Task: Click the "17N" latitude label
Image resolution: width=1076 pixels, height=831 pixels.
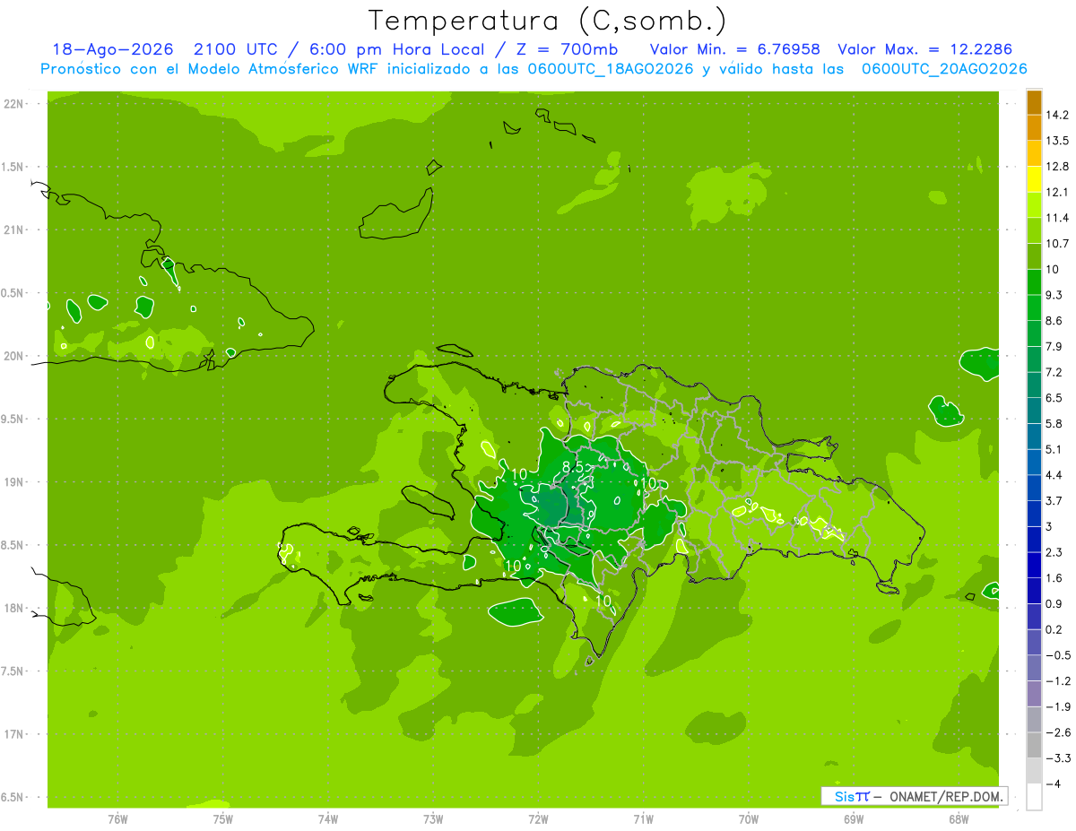Action: pos(14,734)
